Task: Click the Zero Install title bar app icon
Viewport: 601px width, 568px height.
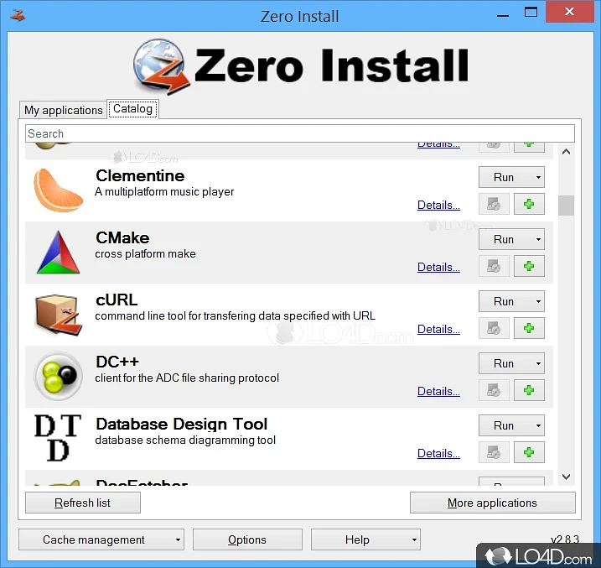Action: point(18,15)
